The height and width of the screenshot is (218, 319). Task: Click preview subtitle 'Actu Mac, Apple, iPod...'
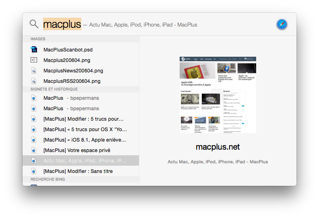point(217,162)
